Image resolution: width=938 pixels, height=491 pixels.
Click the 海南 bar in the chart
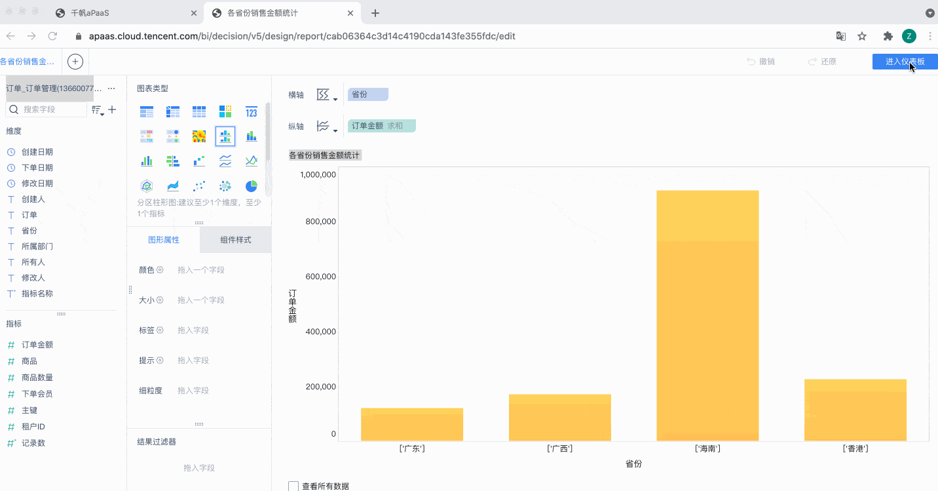pos(707,315)
